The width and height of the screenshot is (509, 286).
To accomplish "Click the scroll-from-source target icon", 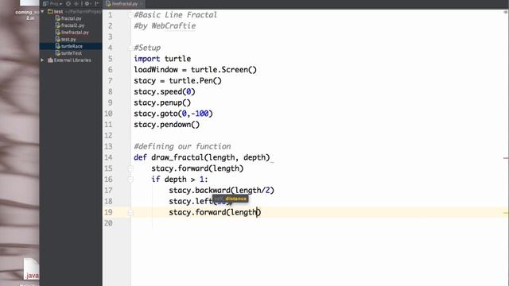I will (68, 3).
